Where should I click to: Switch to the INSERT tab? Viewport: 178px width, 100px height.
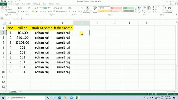(x=17, y=4)
